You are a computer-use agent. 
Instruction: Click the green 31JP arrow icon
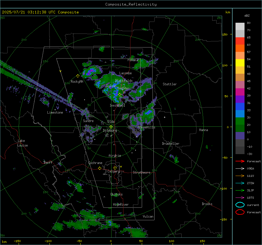point(240,190)
